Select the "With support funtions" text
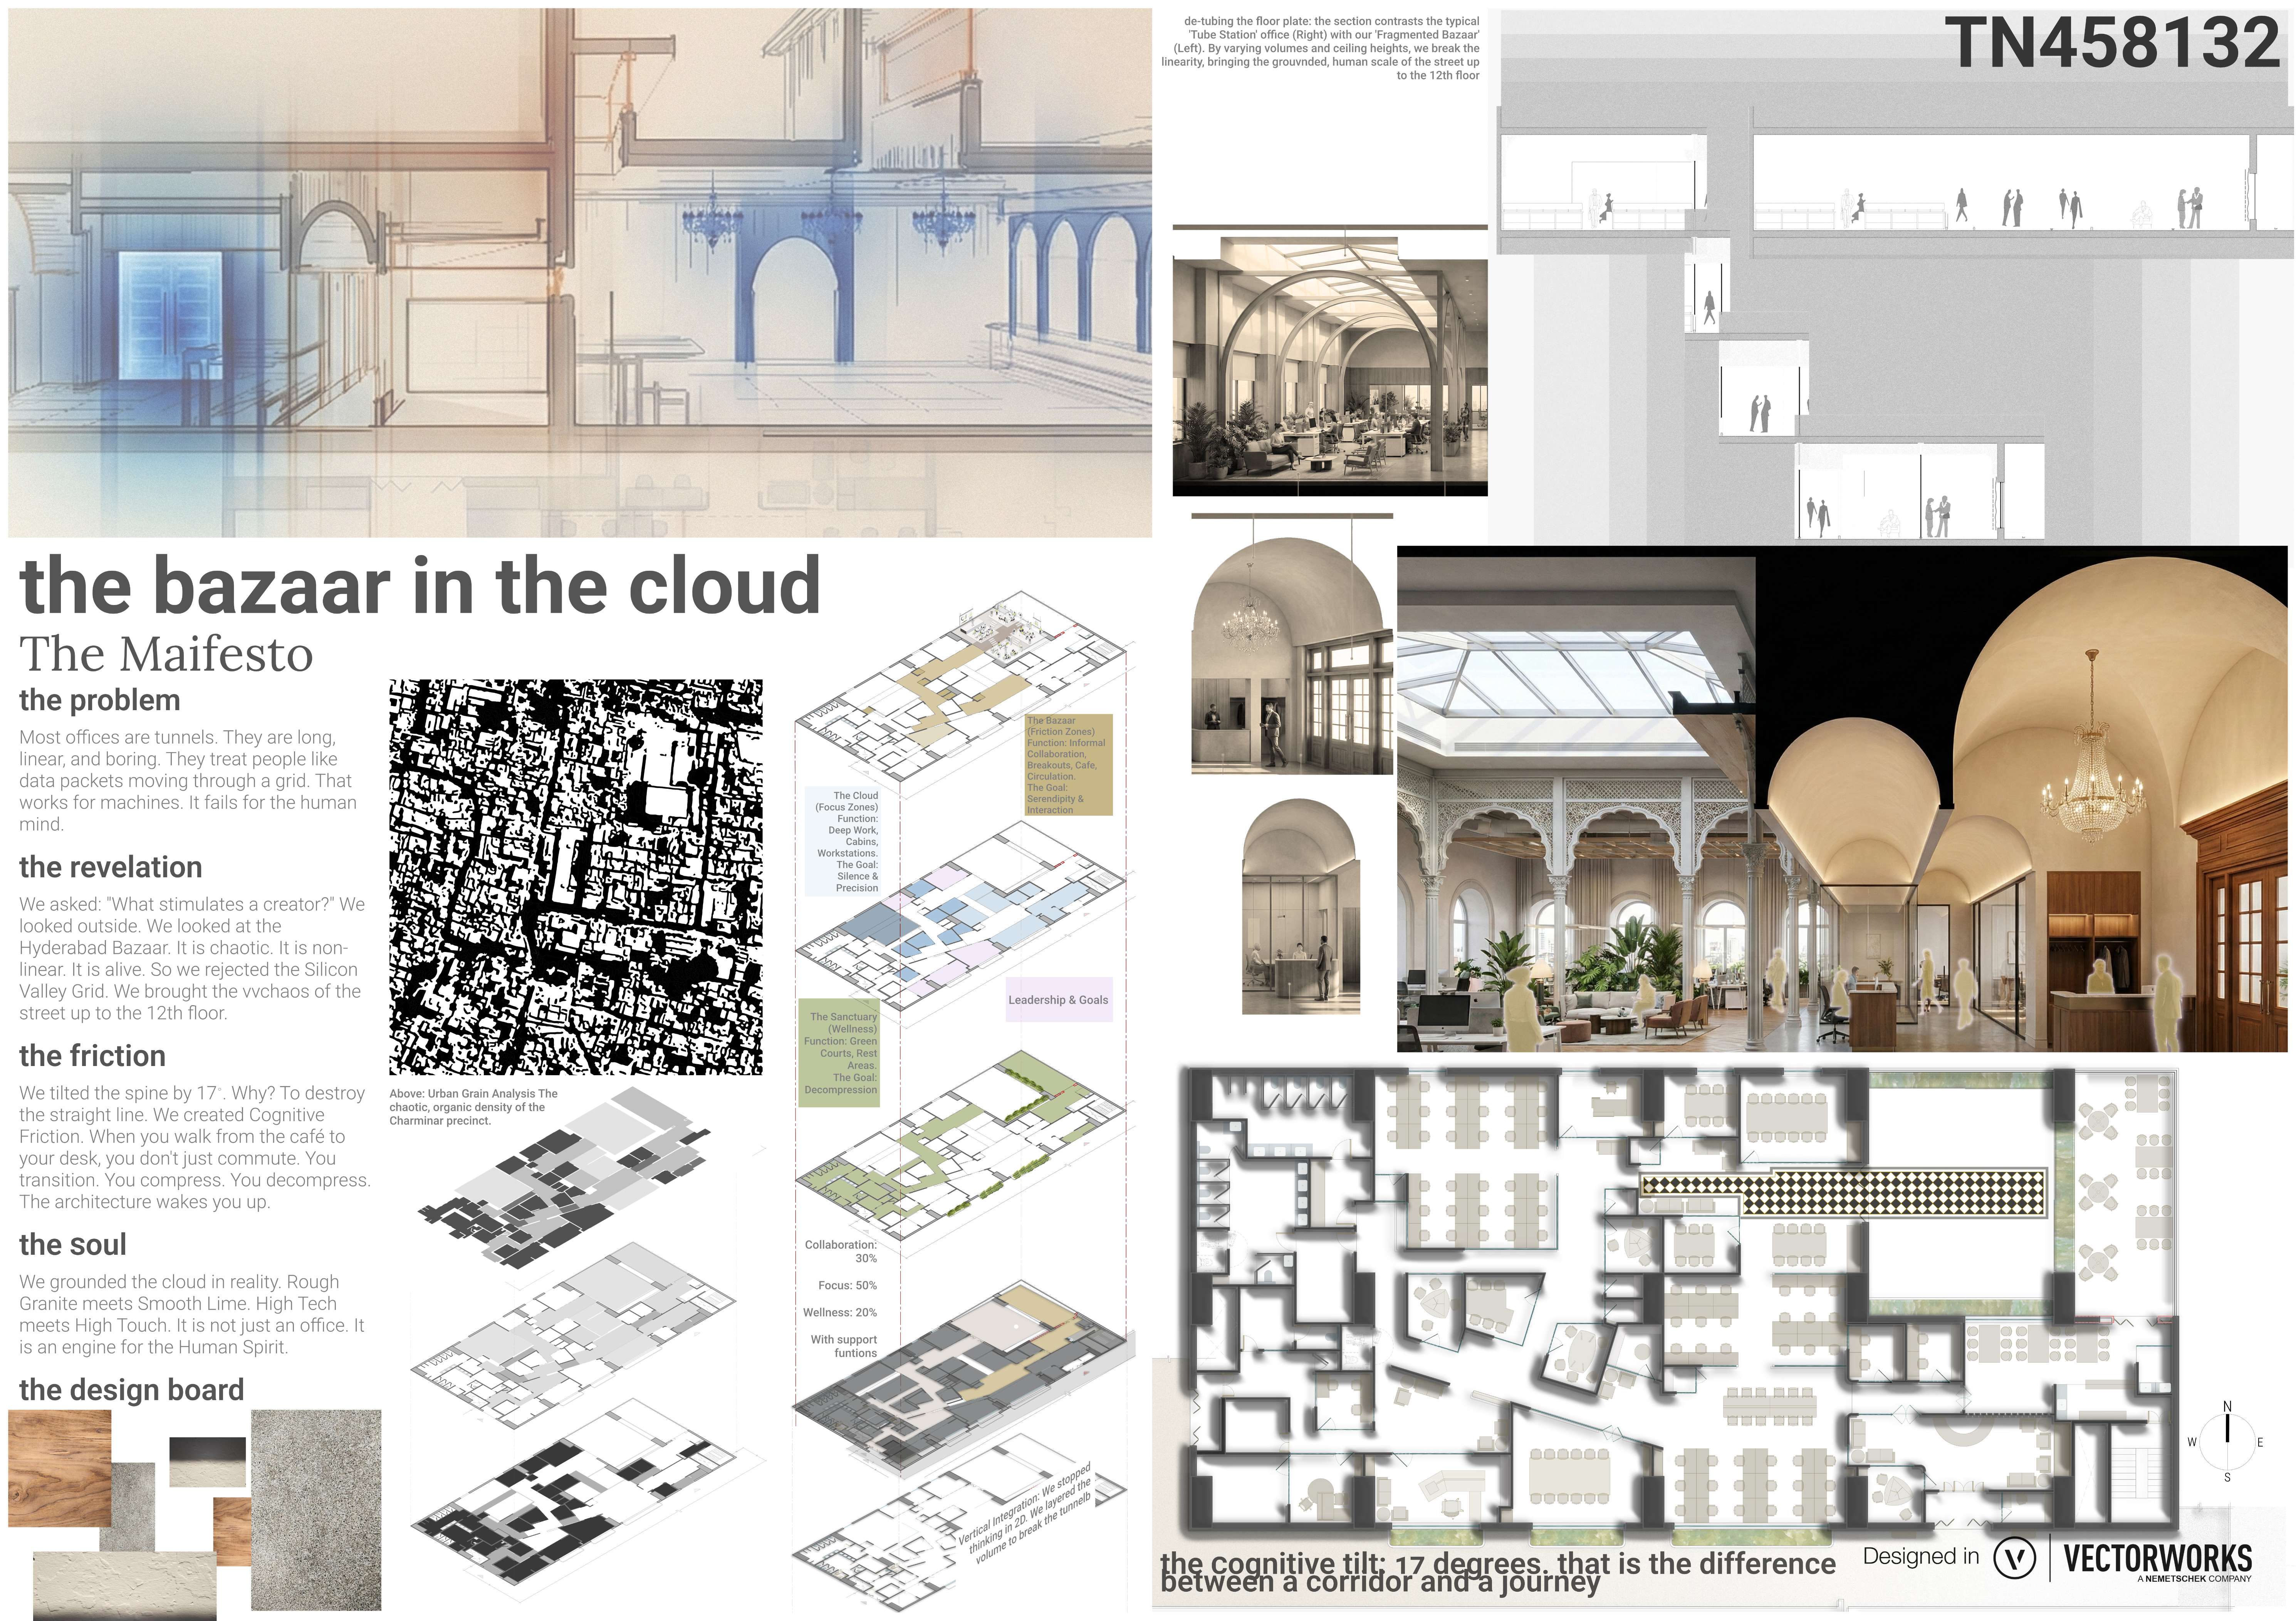 (844, 1346)
